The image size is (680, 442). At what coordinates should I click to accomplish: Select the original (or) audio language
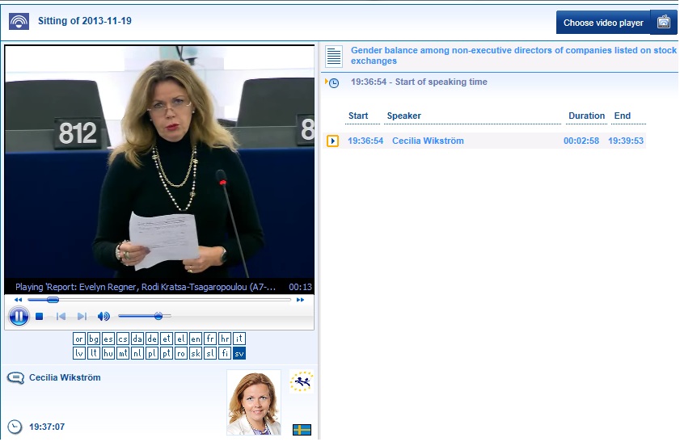79,339
